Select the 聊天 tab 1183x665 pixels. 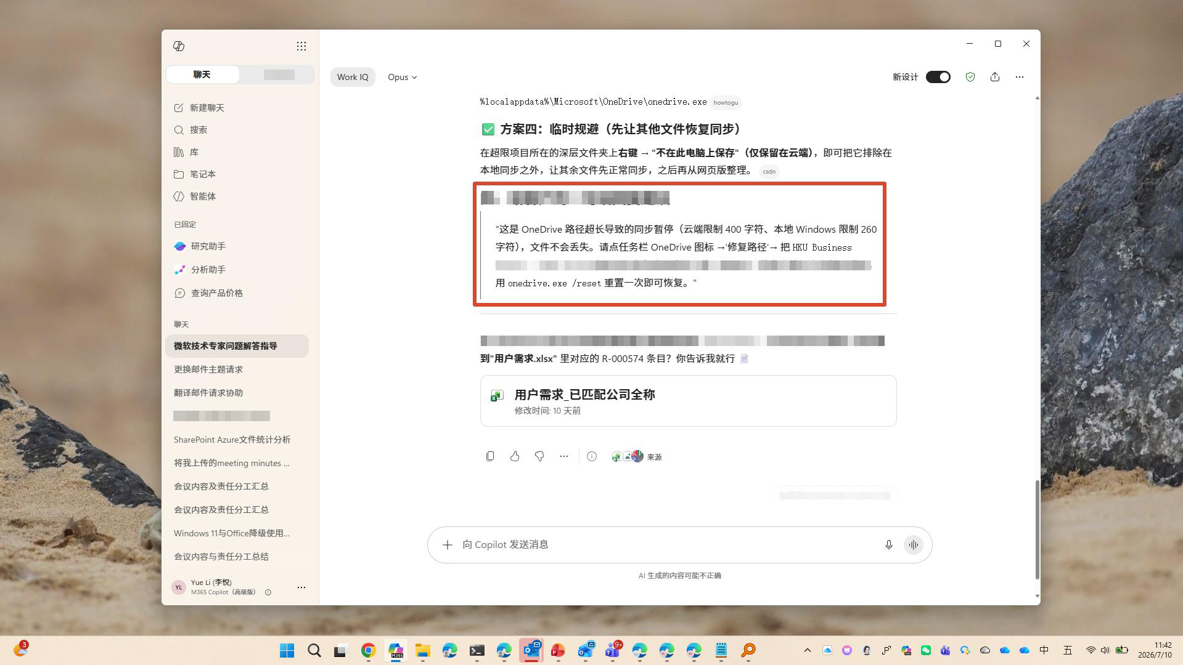click(x=202, y=75)
